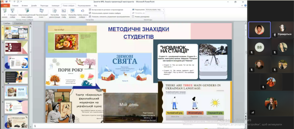The width and height of the screenshot is (294, 129).
Task: Select the Мій день image
Action: [x=131, y=108]
